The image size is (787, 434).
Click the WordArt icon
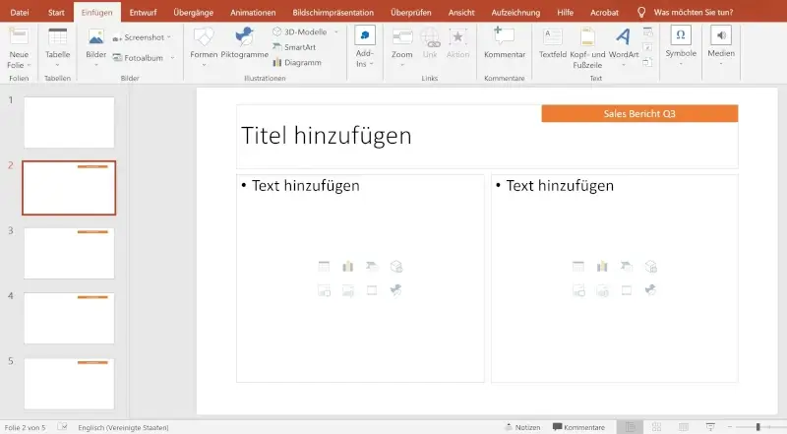(x=624, y=36)
